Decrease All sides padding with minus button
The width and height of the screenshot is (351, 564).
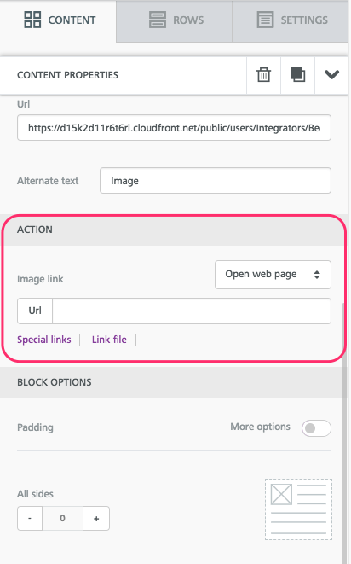tap(30, 518)
